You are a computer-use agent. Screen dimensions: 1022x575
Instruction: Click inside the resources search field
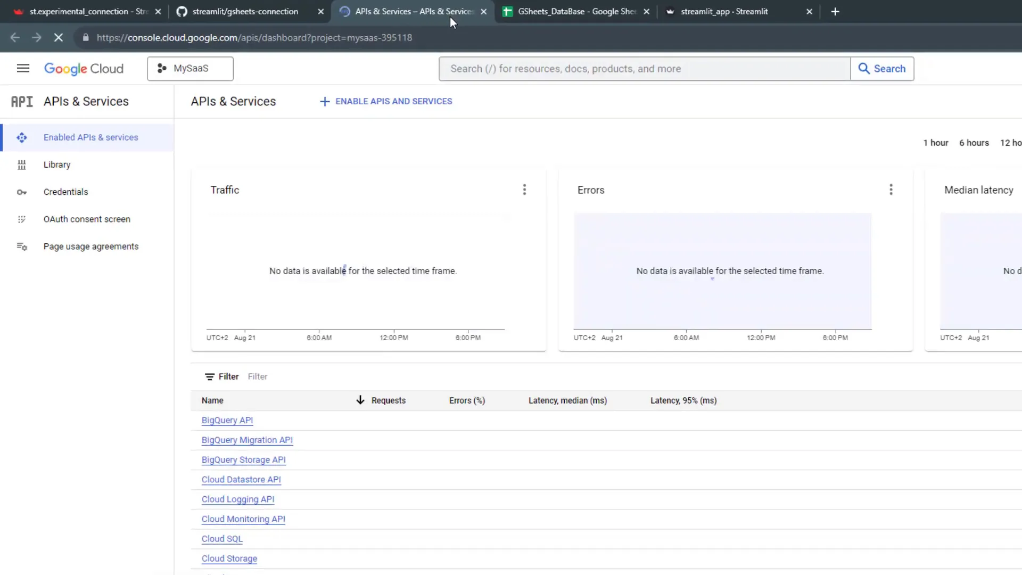point(639,69)
